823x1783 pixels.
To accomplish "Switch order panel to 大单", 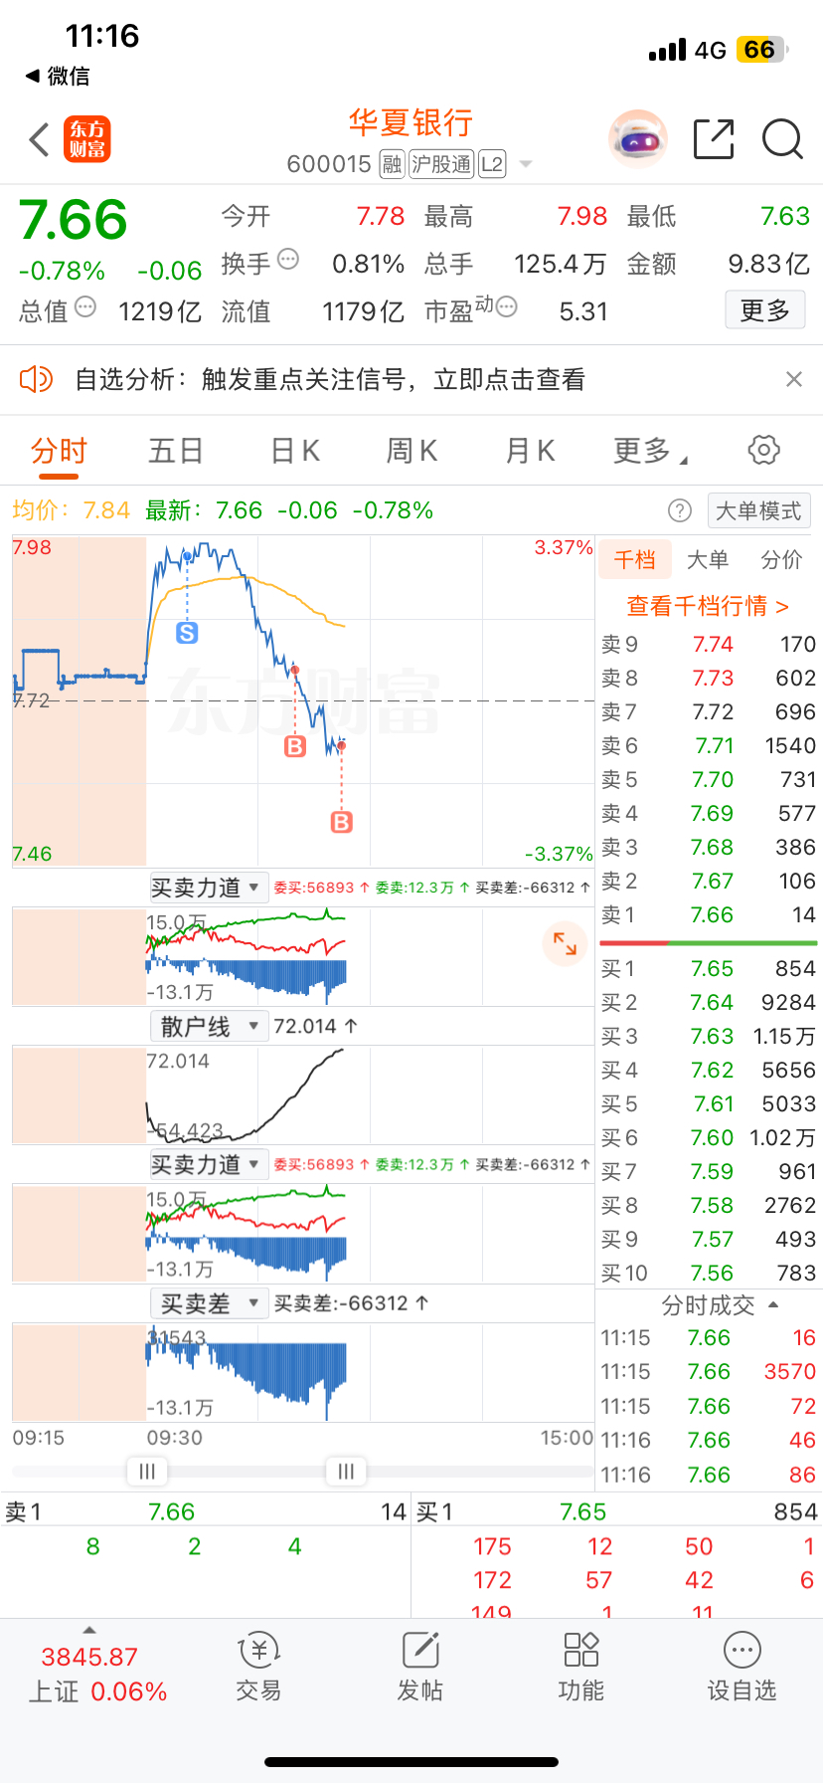I will coord(708,560).
